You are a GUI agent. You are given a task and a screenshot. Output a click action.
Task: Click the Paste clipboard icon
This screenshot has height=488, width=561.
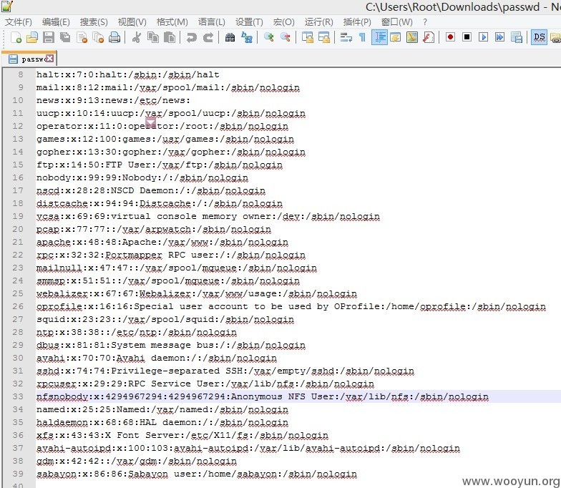pos(169,37)
